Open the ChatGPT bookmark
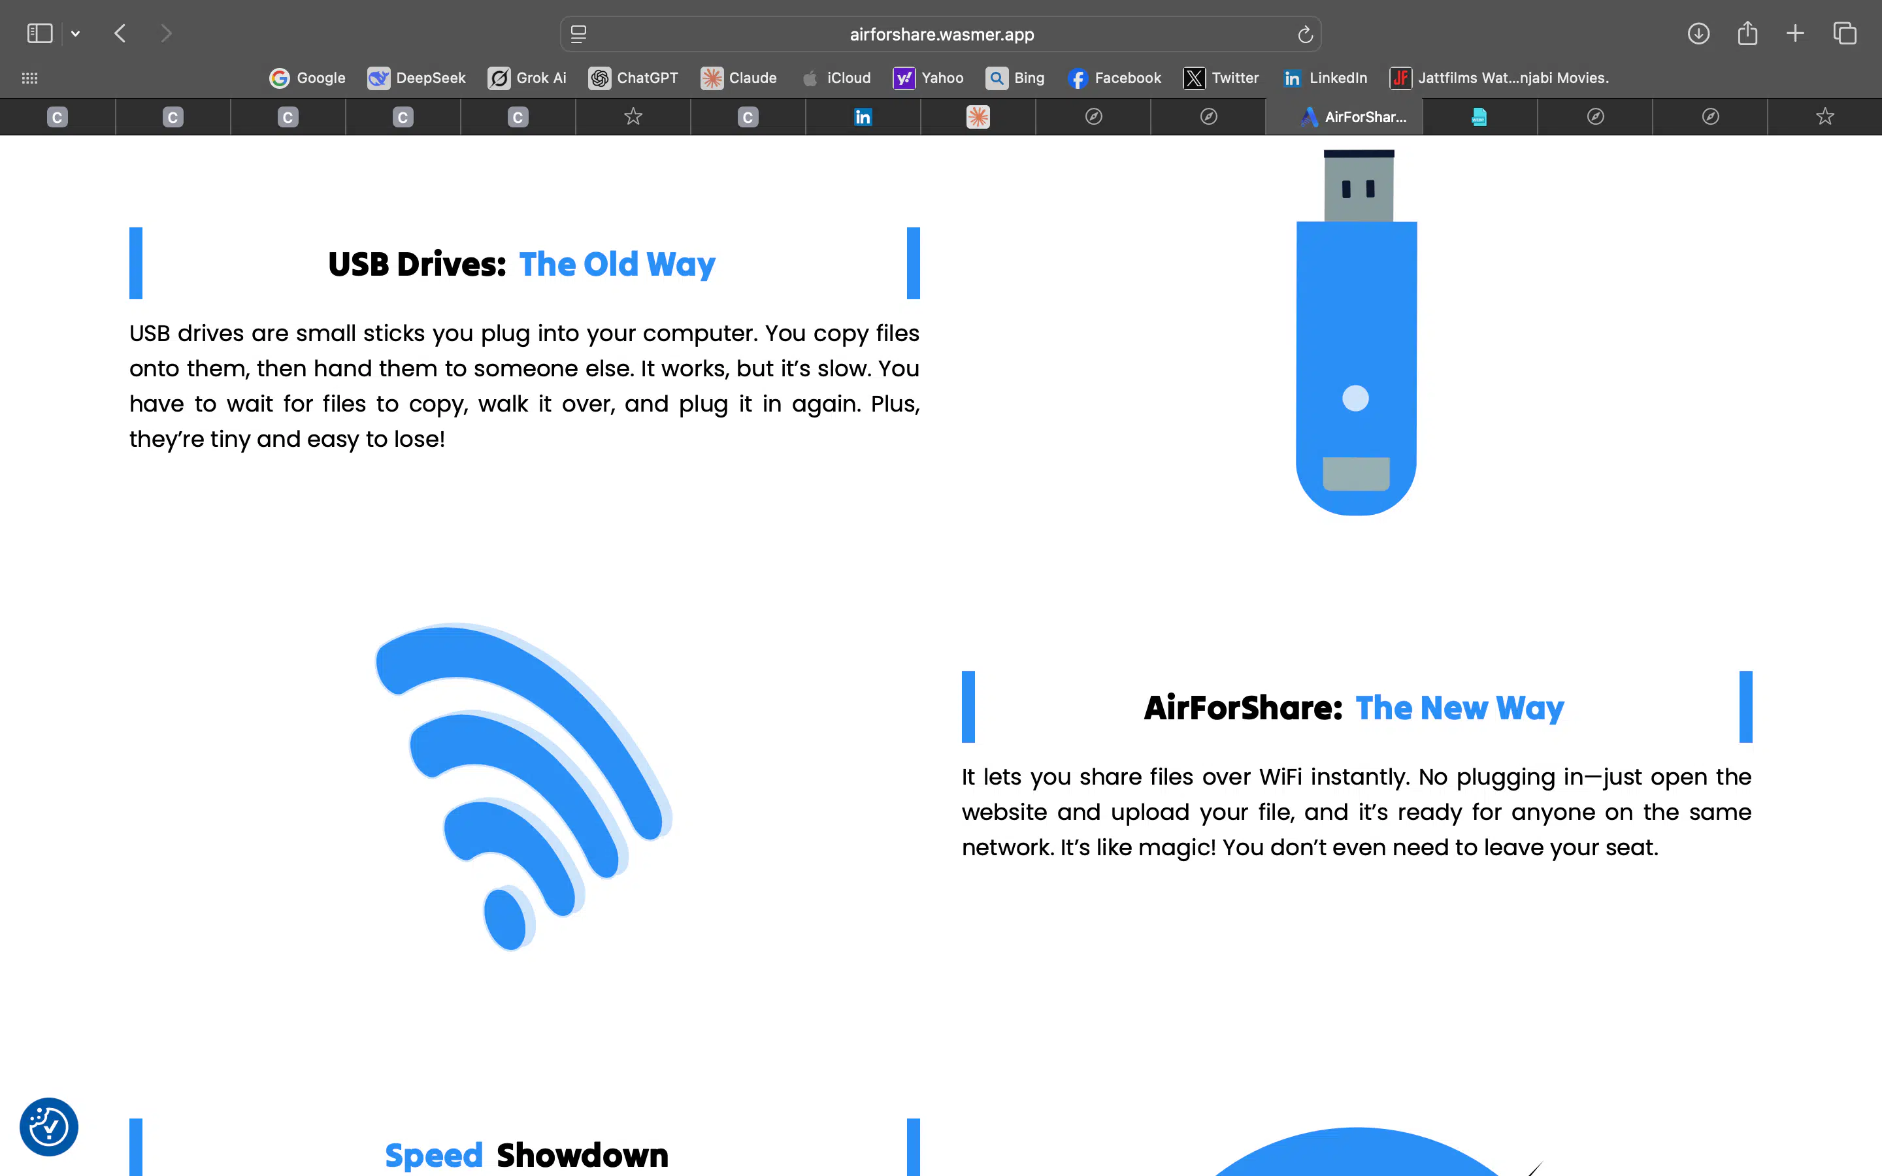 tap(634, 78)
